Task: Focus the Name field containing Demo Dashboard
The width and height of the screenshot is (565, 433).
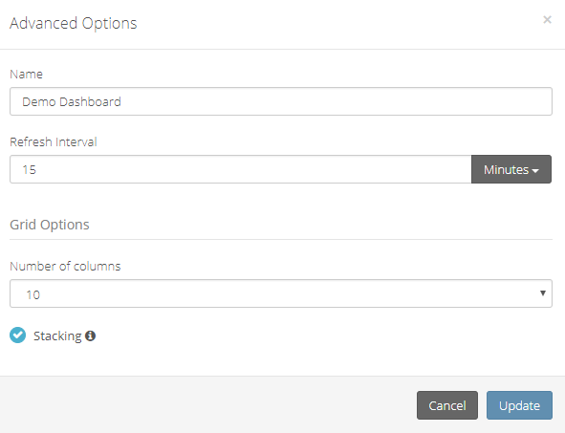Action: tap(281, 101)
